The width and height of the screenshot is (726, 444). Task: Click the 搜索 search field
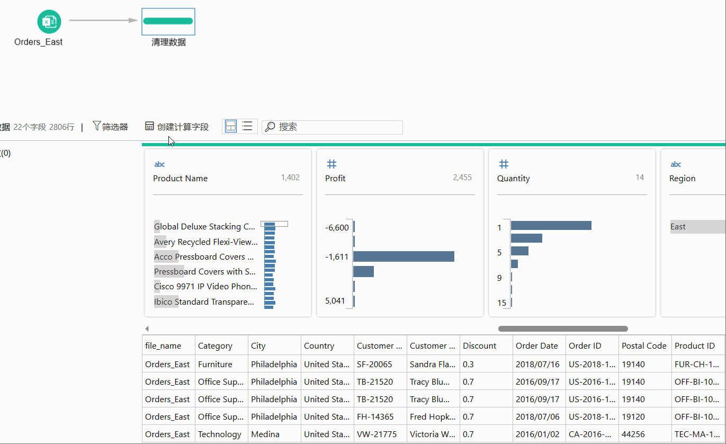point(332,127)
